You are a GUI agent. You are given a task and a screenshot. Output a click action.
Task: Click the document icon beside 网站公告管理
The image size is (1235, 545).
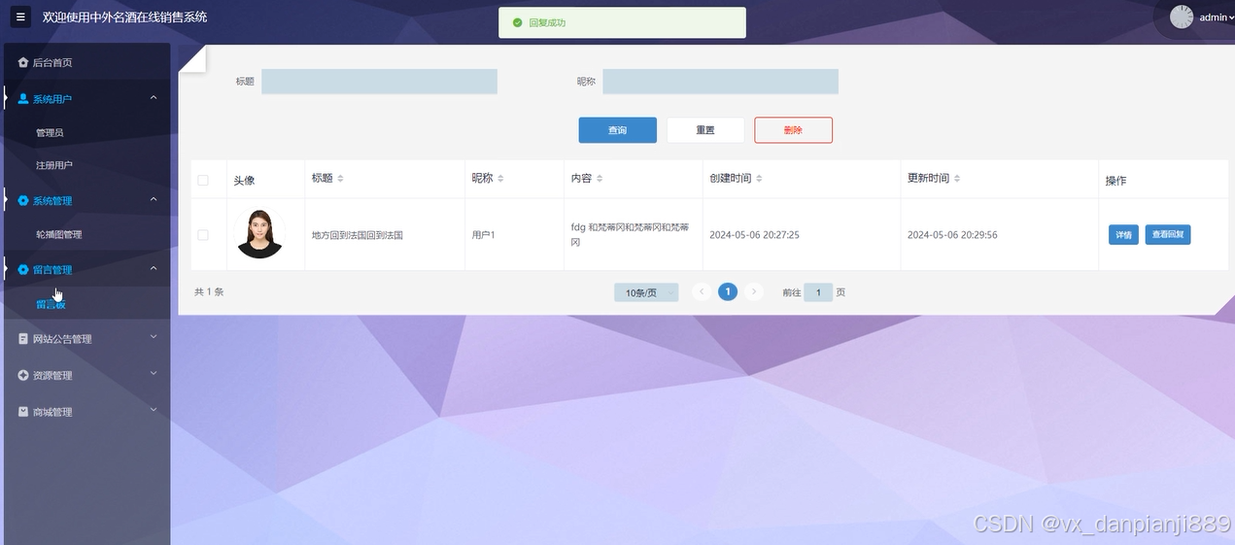23,339
